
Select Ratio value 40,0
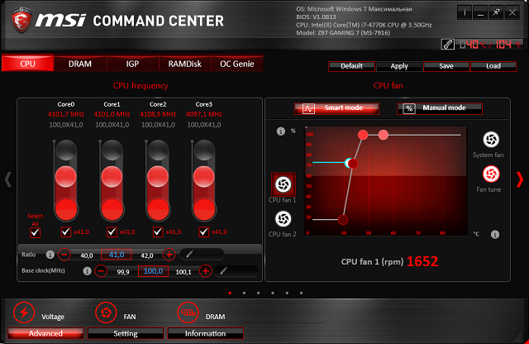coord(87,256)
